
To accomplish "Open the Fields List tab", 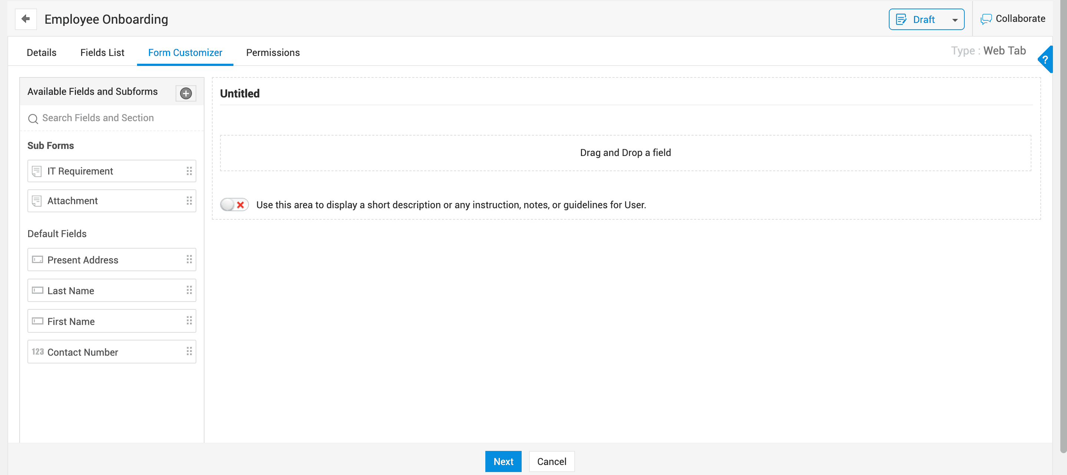I will pos(102,53).
